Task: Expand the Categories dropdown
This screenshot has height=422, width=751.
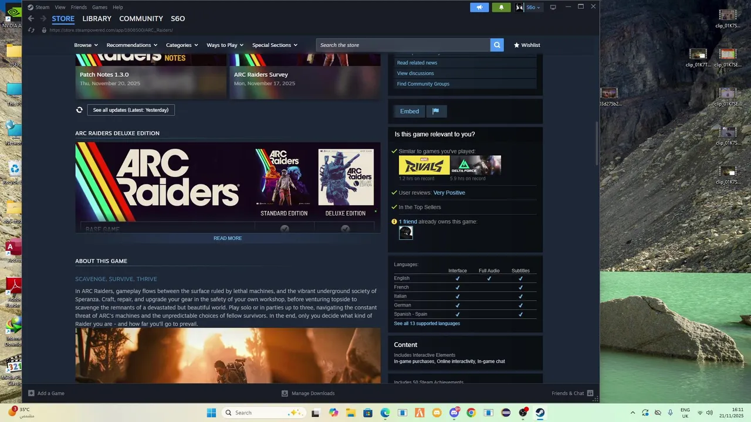Action: (182, 45)
